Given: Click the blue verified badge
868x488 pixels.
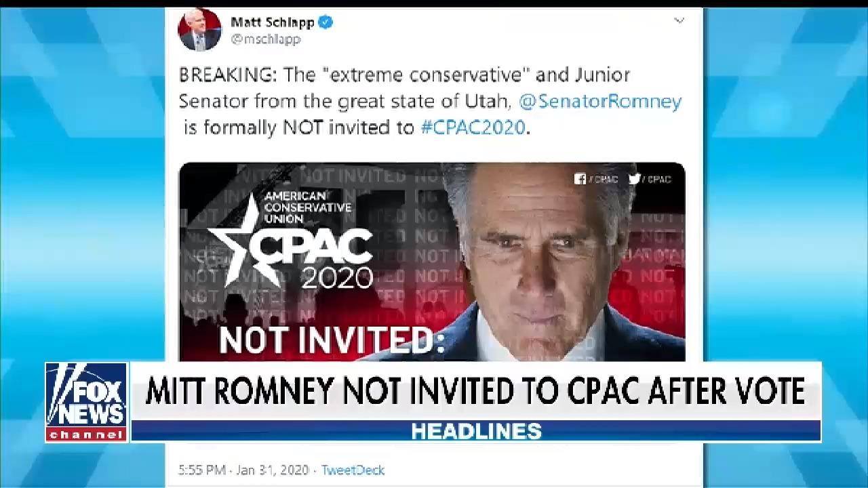Looking at the screenshot, I should click(x=325, y=22).
